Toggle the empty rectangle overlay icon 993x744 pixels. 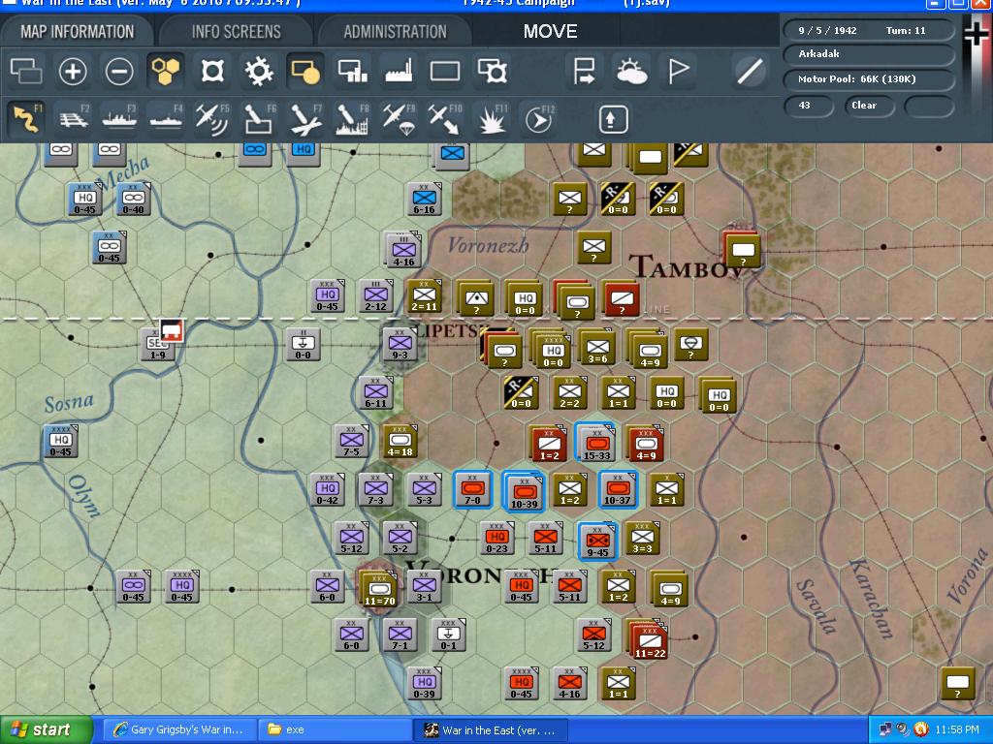pos(445,71)
